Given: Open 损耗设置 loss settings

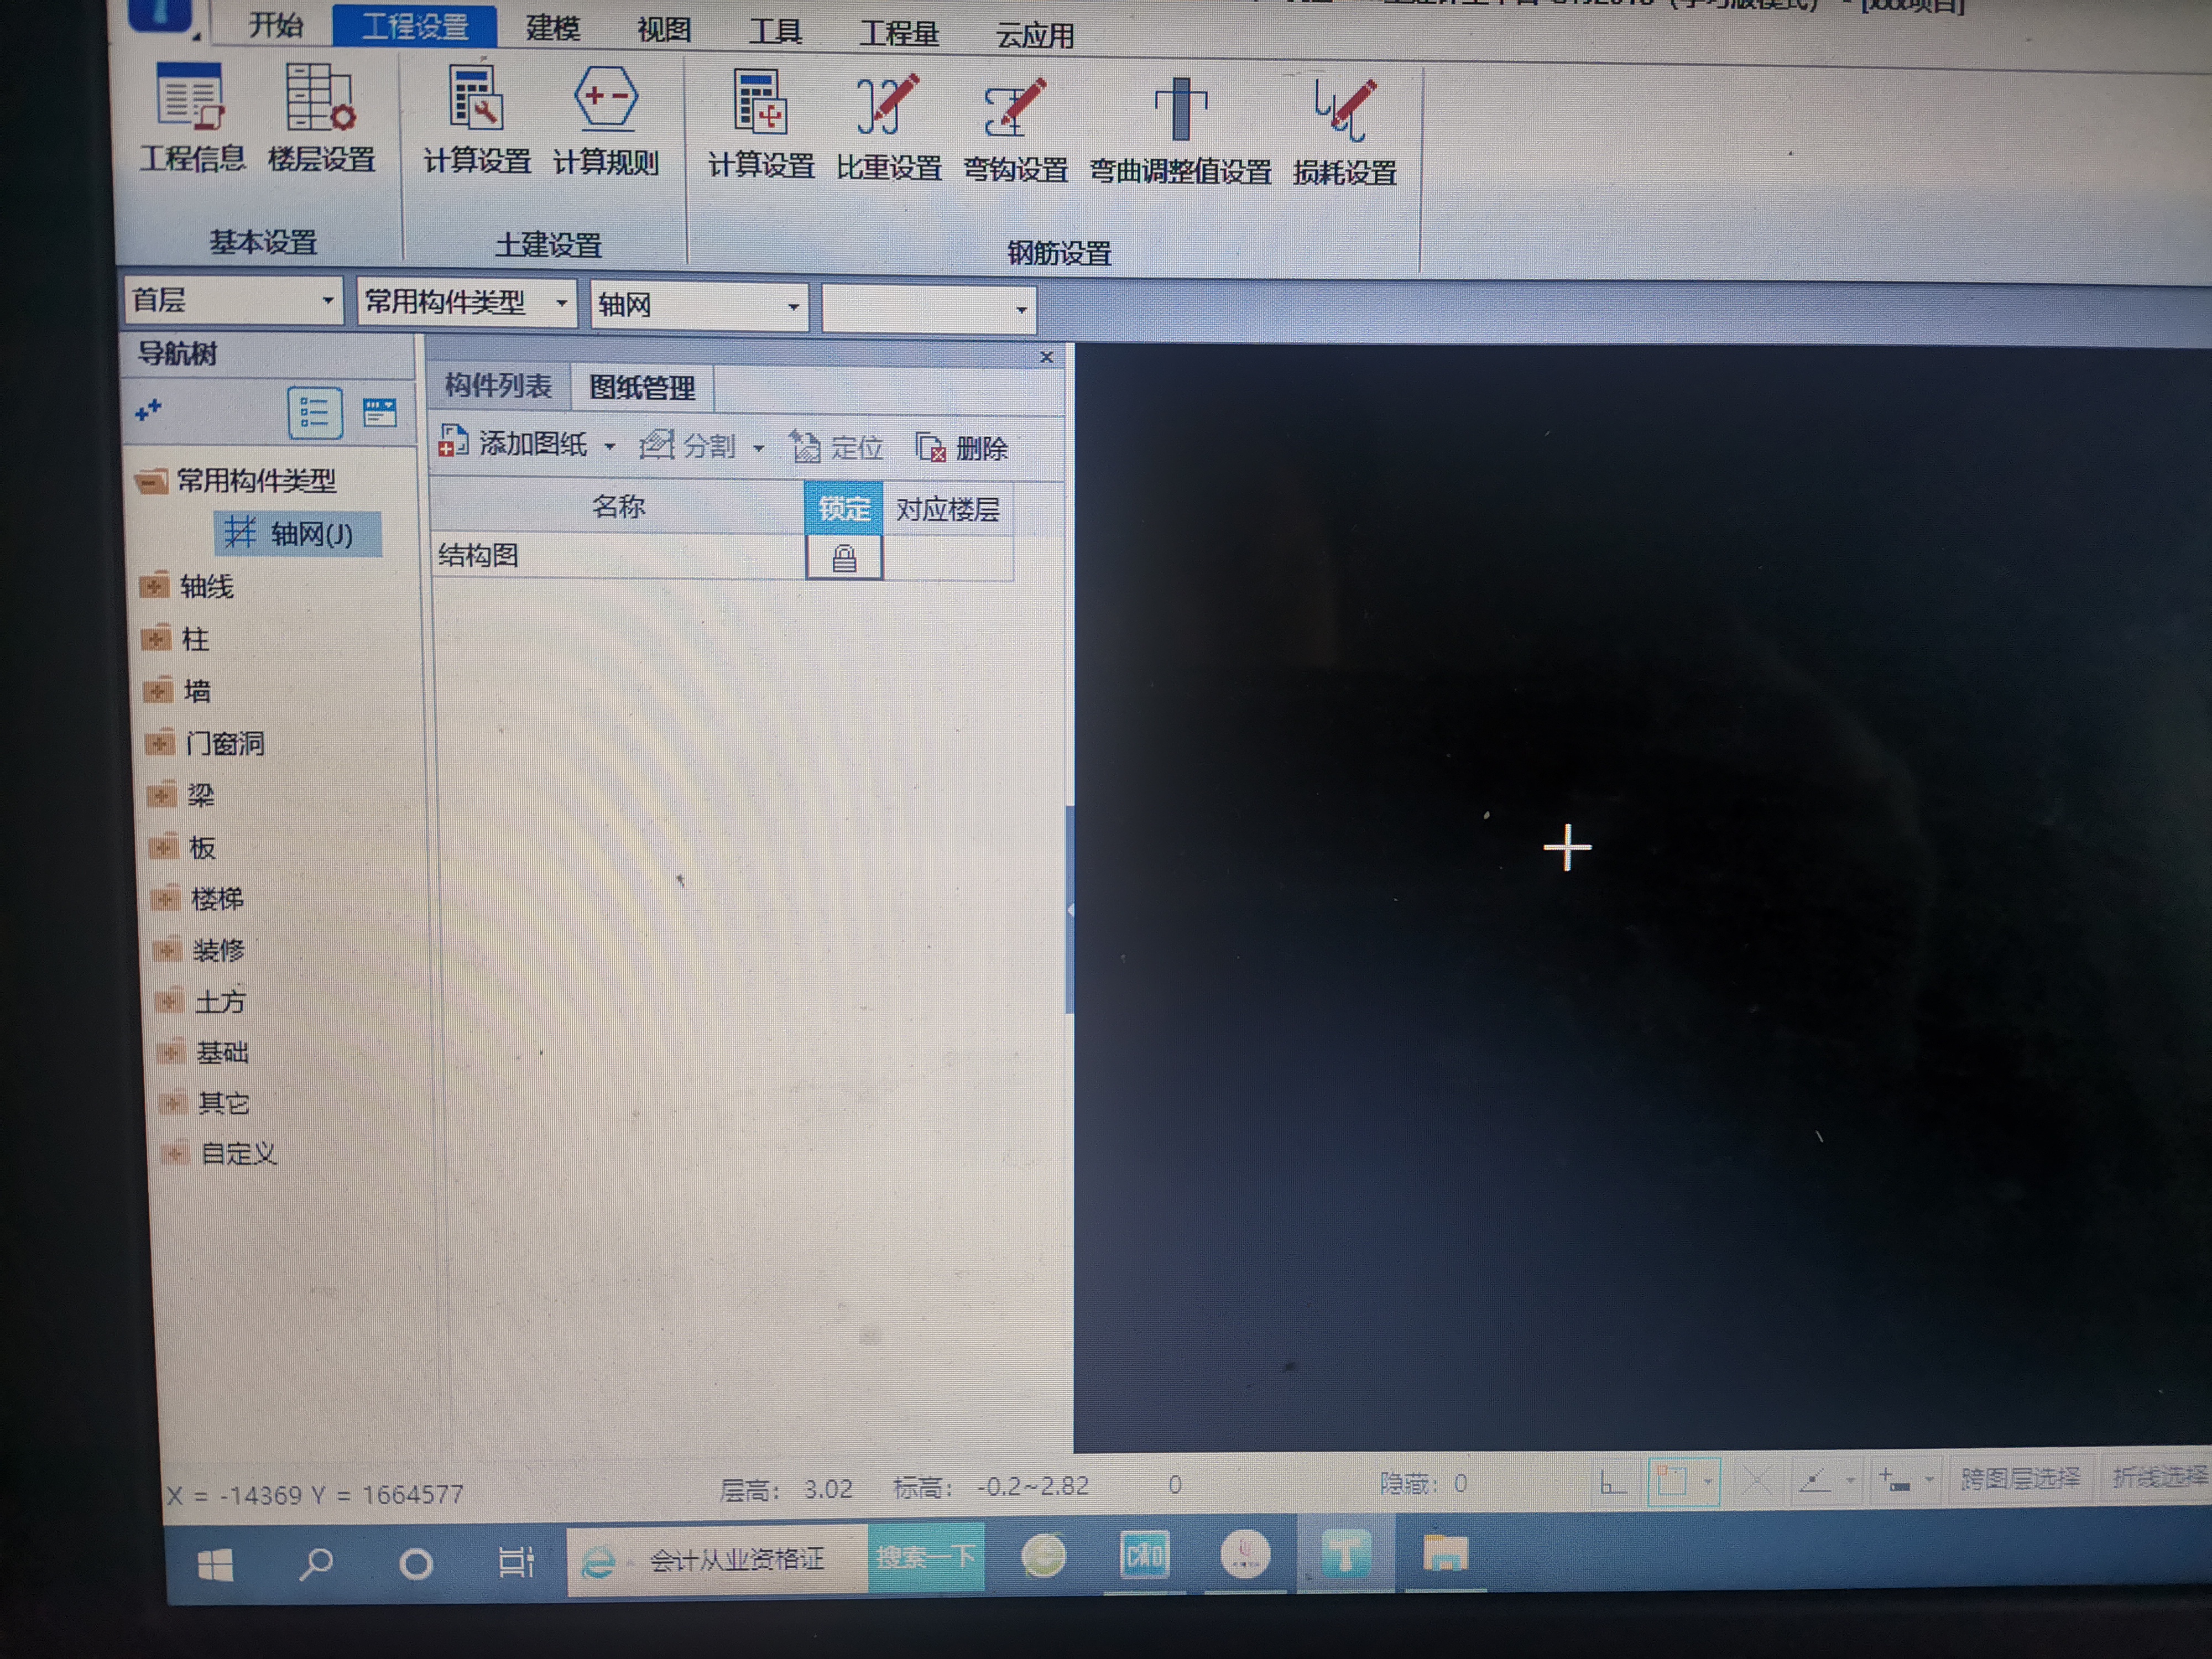Looking at the screenshot, I should 1344,133.
